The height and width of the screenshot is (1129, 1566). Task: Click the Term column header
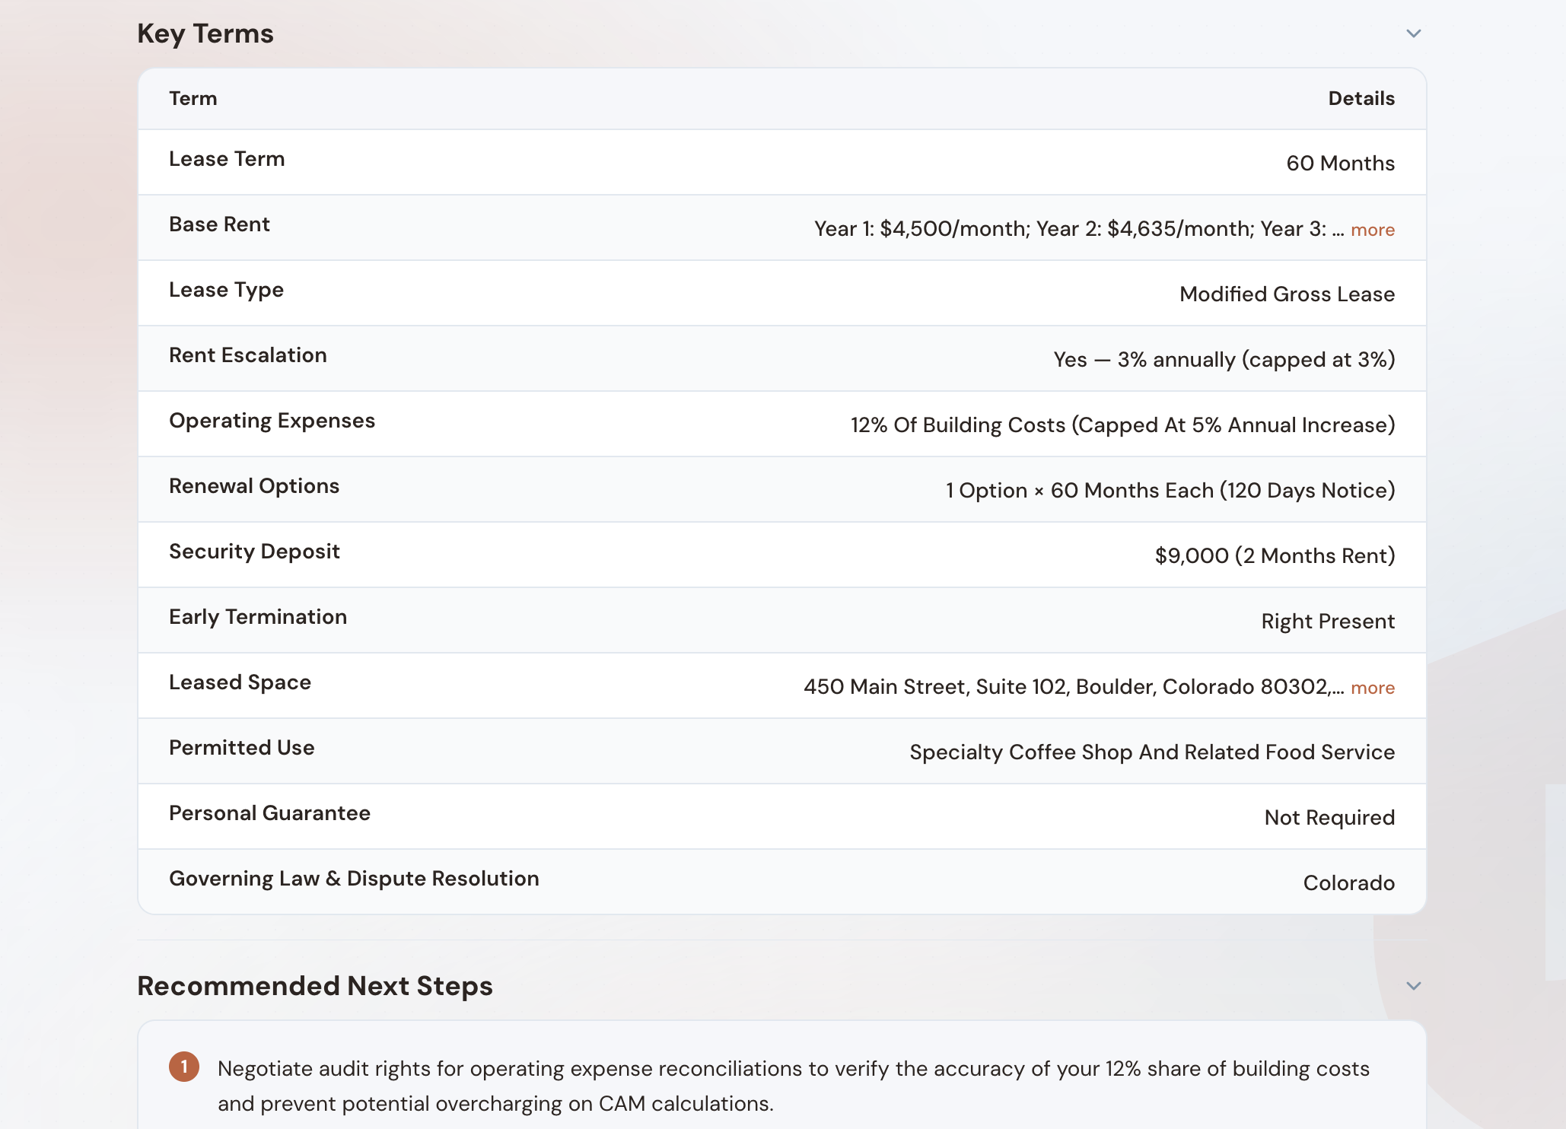(193, 99)
